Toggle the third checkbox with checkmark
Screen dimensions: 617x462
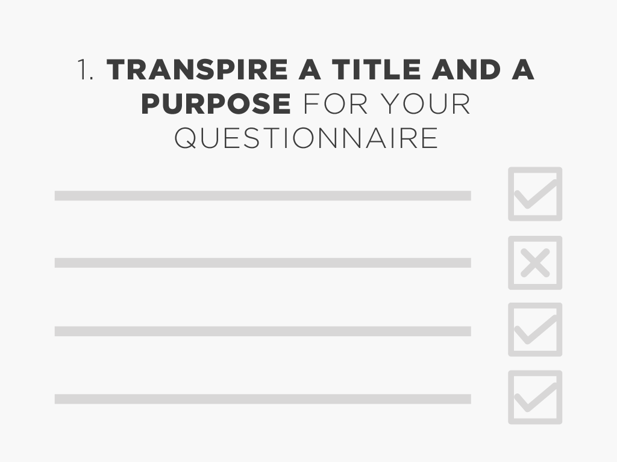[x=535, y=330]
